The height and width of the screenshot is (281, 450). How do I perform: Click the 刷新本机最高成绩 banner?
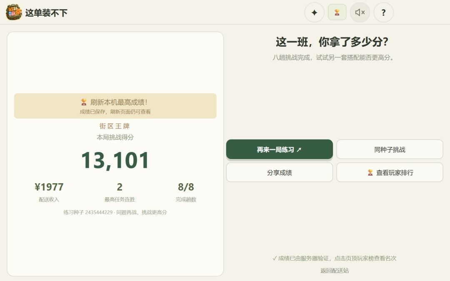tap(115, 106)
